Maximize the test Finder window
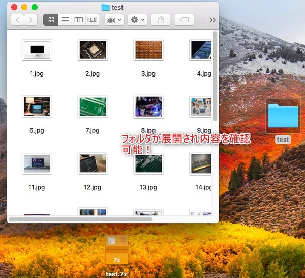This screenshot has height=278, width=305. [x=35, y=7]
